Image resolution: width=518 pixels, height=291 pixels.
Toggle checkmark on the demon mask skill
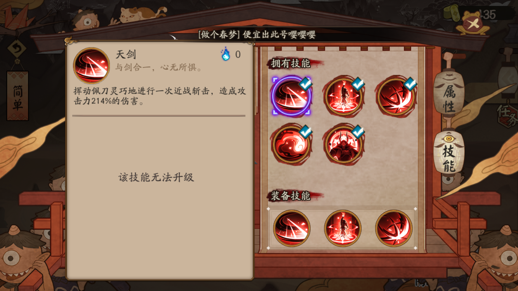click(357, 132)
